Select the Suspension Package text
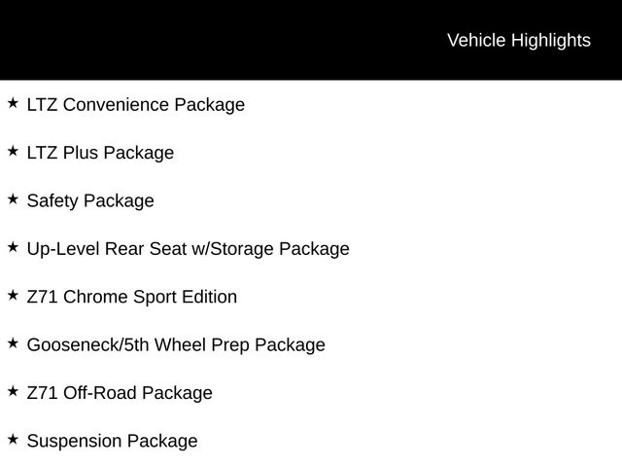The image size is (622, 467). (x=112, y=442)
